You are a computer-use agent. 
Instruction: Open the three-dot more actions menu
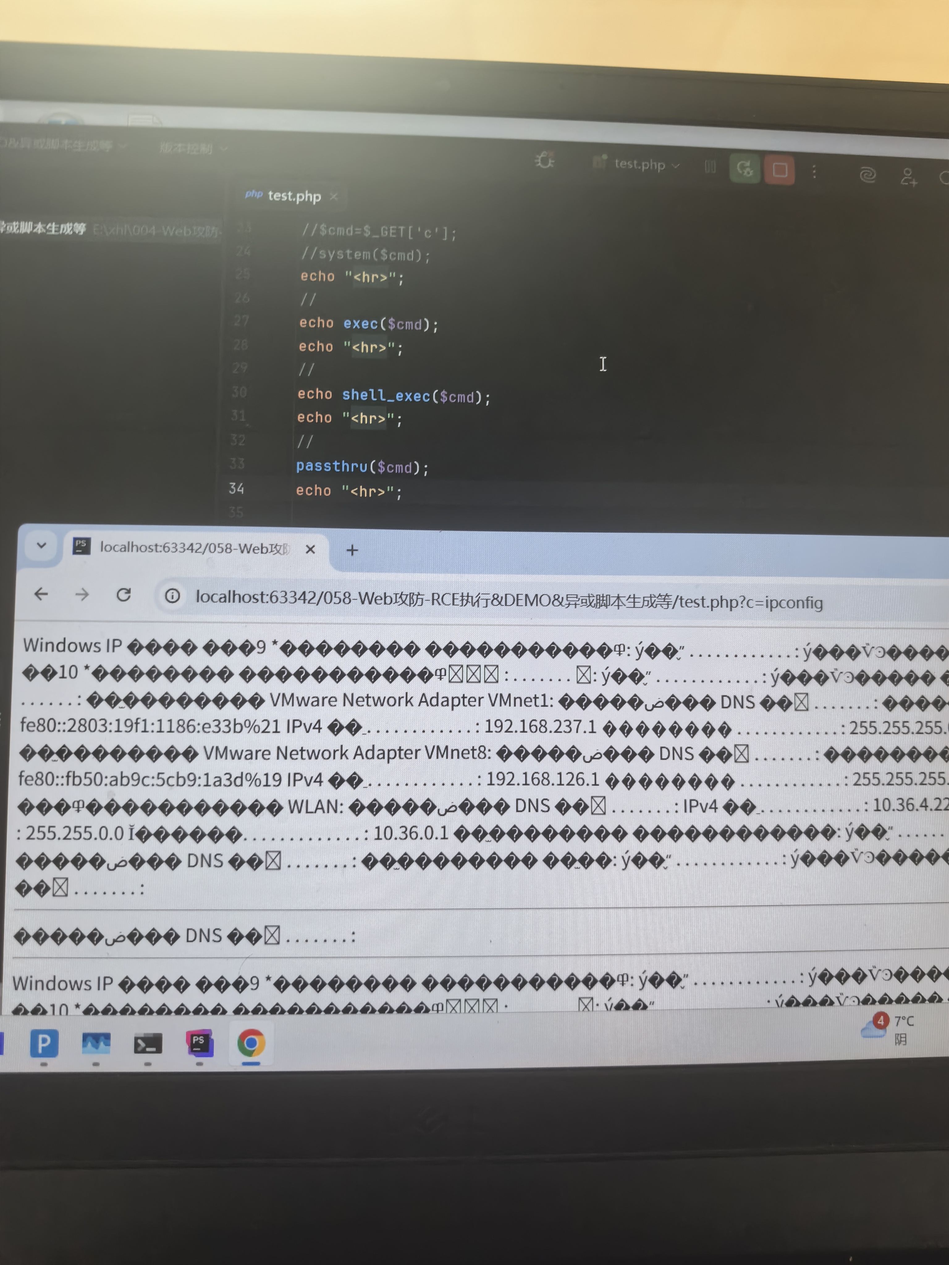pyautogui.click(x=814, y=172)
